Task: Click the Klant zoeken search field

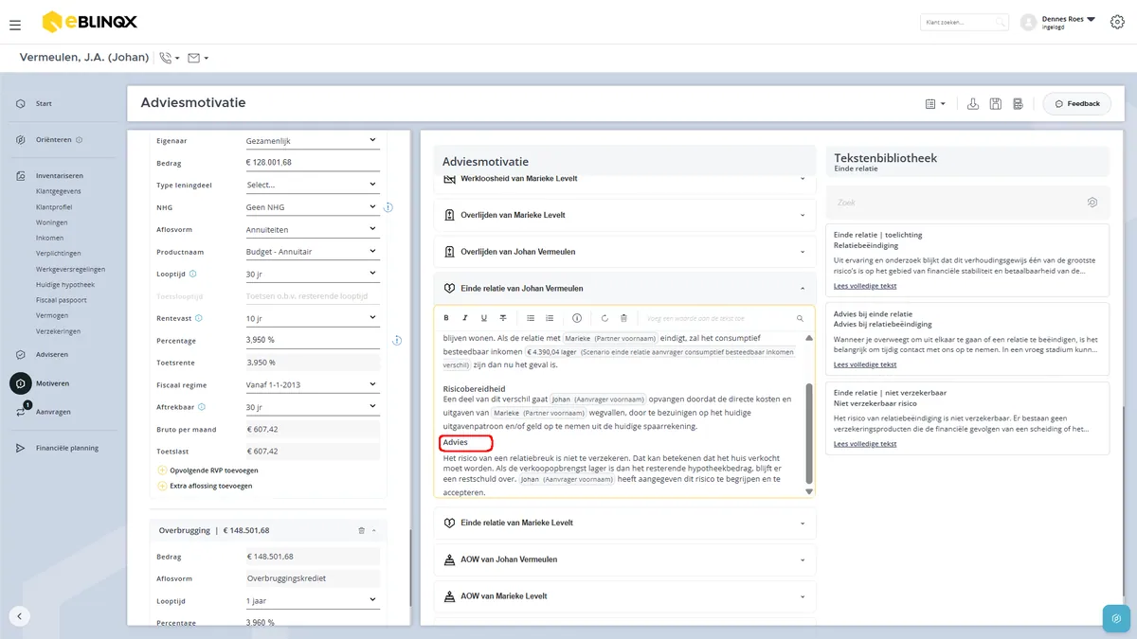Action: coord(963,22)
